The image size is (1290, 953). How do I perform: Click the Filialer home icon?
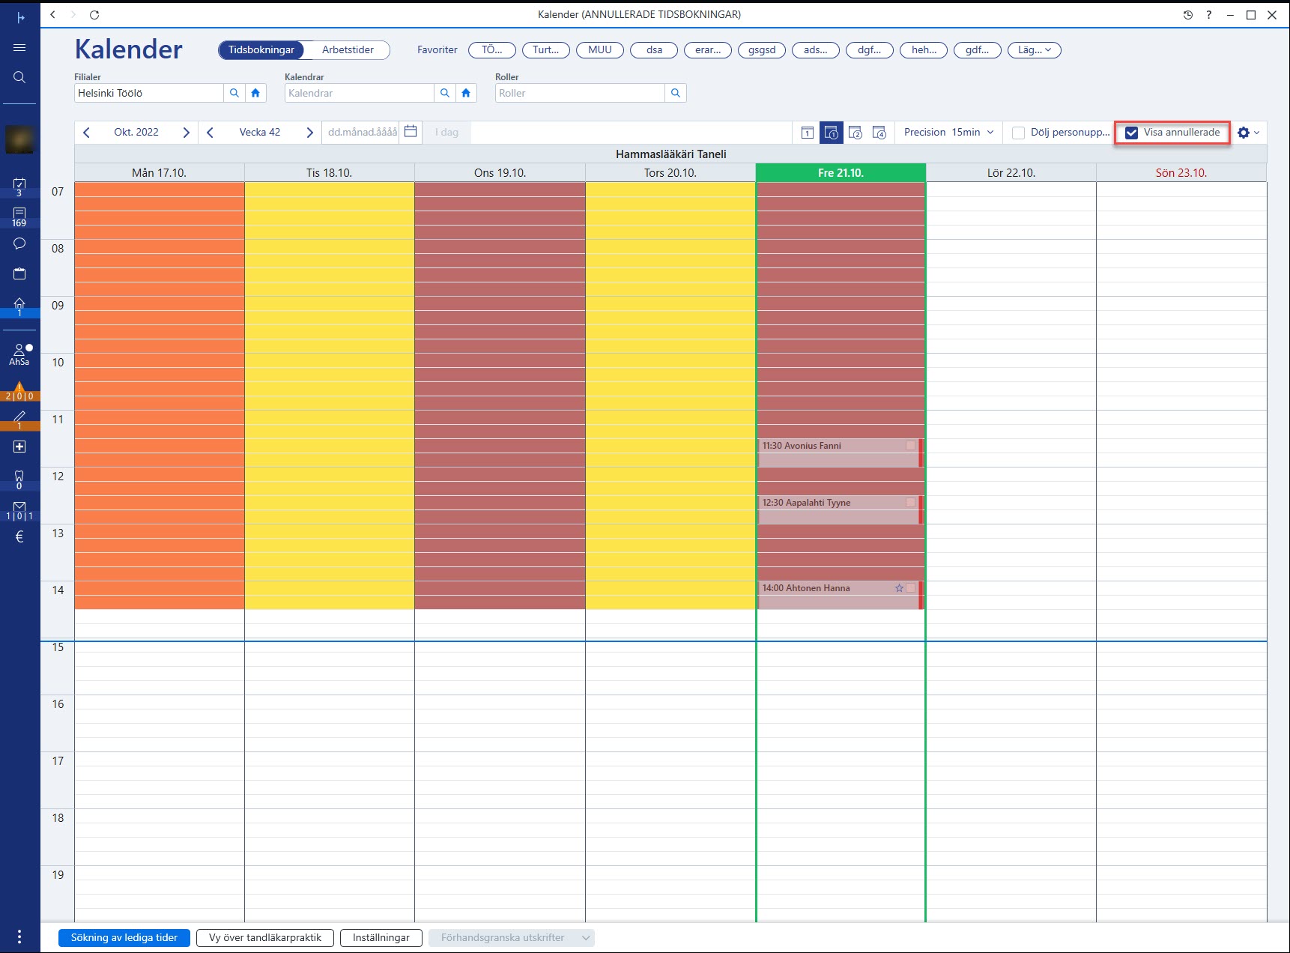point(255,93)
